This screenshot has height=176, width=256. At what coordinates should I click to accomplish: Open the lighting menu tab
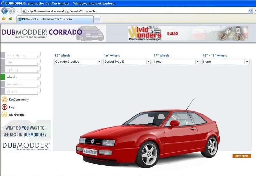click(x=21, y=70)
